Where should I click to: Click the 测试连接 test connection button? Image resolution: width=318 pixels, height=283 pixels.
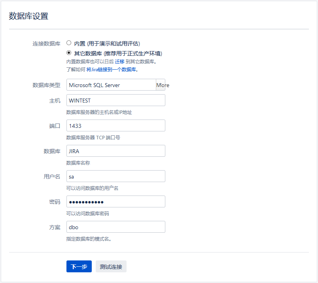(x=111, y=266)
